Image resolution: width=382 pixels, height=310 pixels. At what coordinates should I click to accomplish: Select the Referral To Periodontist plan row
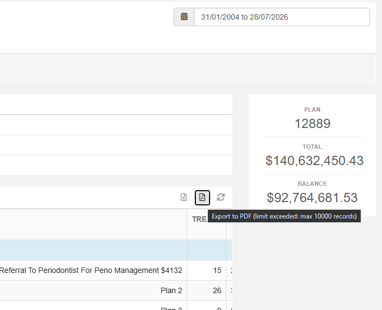coord(116,270)
